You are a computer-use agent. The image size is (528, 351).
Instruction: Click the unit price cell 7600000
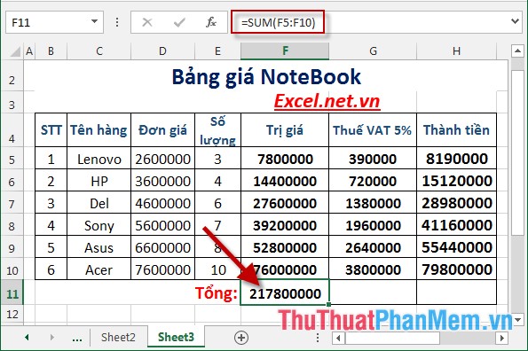[162, 269]
